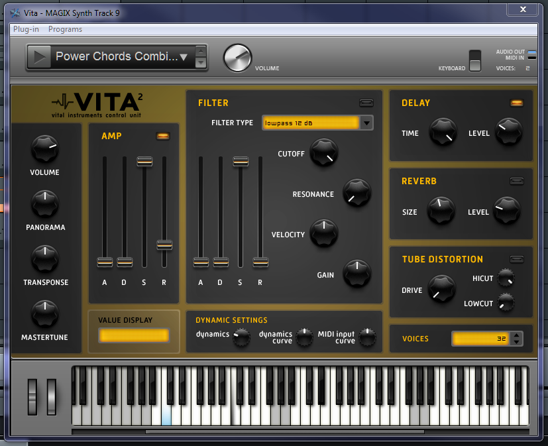Click the REVERB SIZE knob
Image resolution: width=548 pixels, height=446 pixels.
441,211
